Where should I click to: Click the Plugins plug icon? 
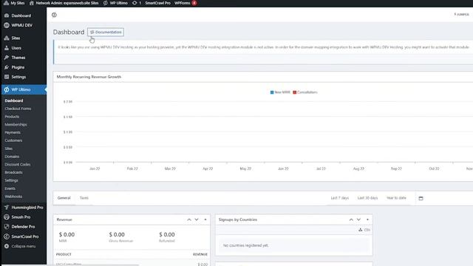click(7, 67)
